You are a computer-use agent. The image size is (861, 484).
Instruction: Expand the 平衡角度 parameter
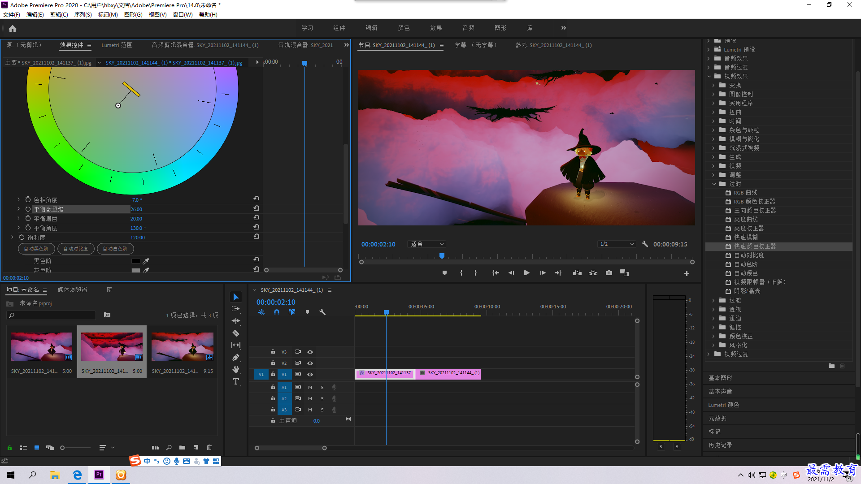18,228
